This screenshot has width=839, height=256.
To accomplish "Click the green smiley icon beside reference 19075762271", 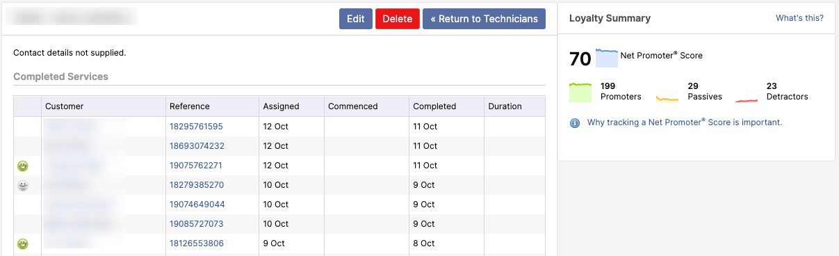I will click(23, 166).
